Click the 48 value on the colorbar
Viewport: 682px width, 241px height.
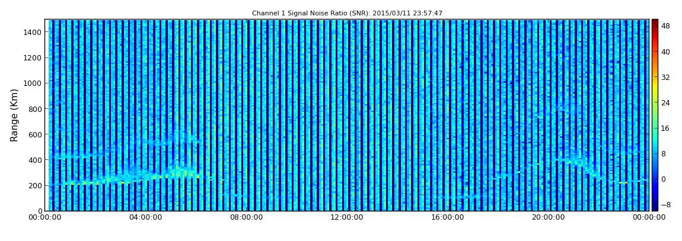point(665,26)
